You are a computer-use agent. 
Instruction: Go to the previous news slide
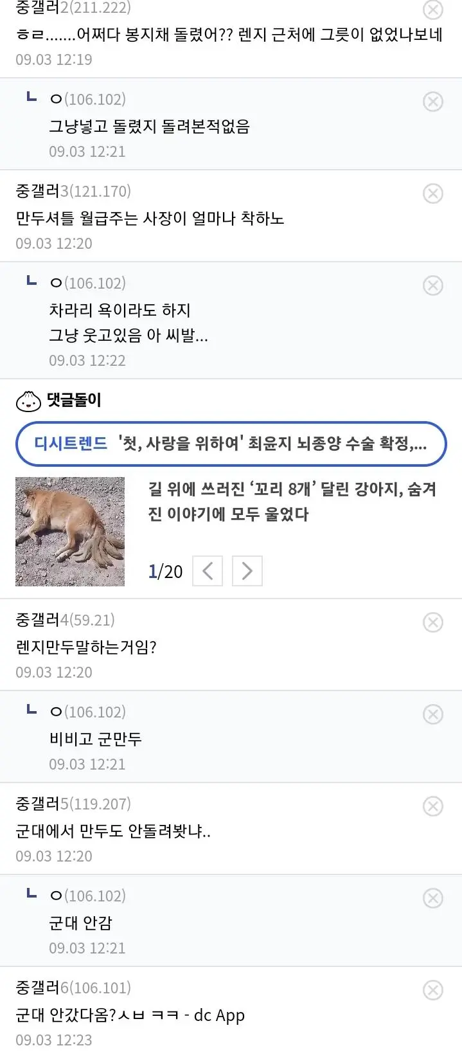coord(208,571)
